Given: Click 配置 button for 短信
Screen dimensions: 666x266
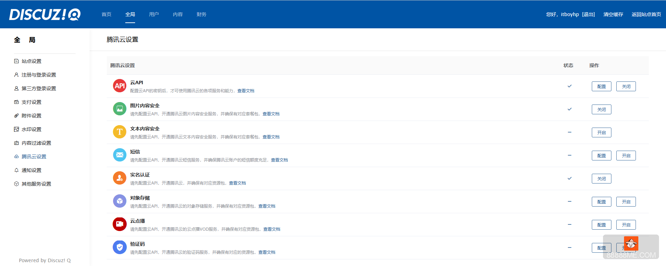Looking at the screenshot, I should coord(602,156).
